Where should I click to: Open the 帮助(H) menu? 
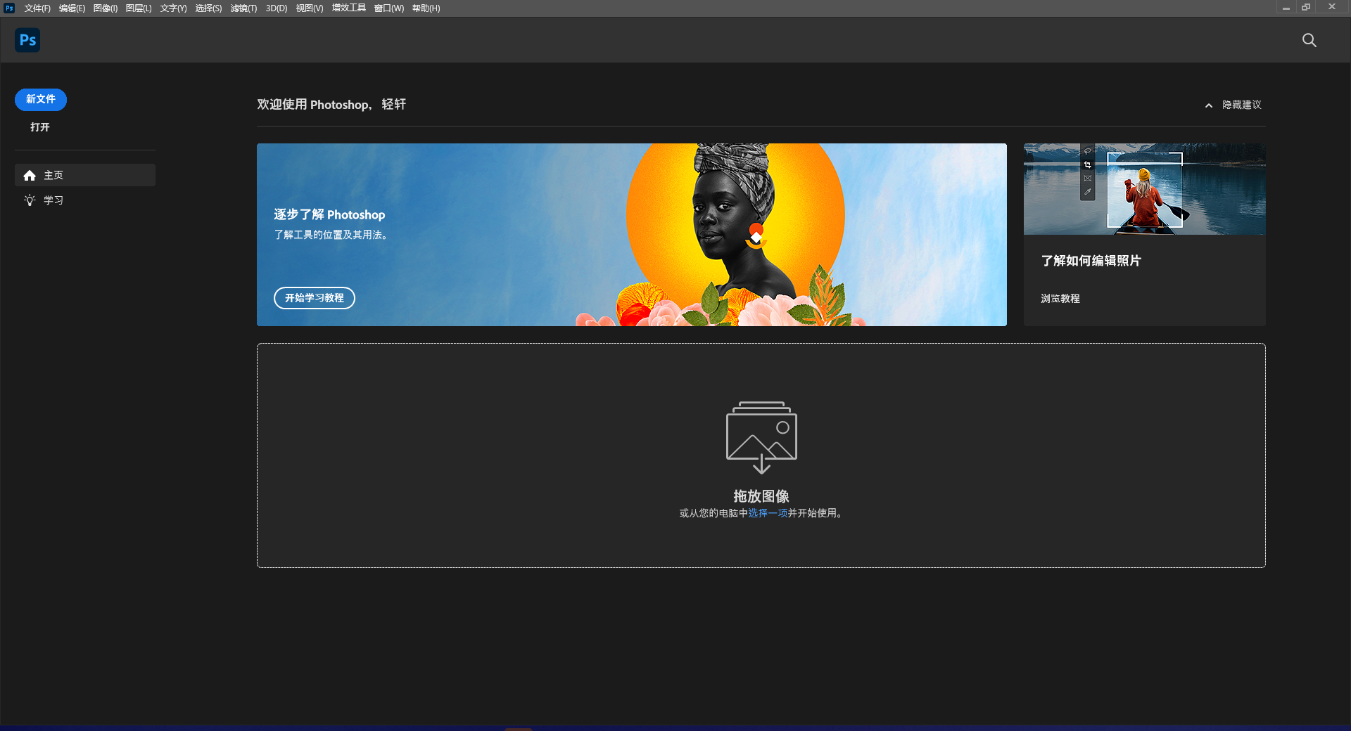(425, 8)
